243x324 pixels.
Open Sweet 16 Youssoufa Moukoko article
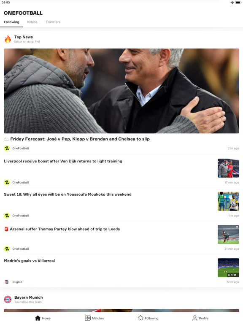67,194
